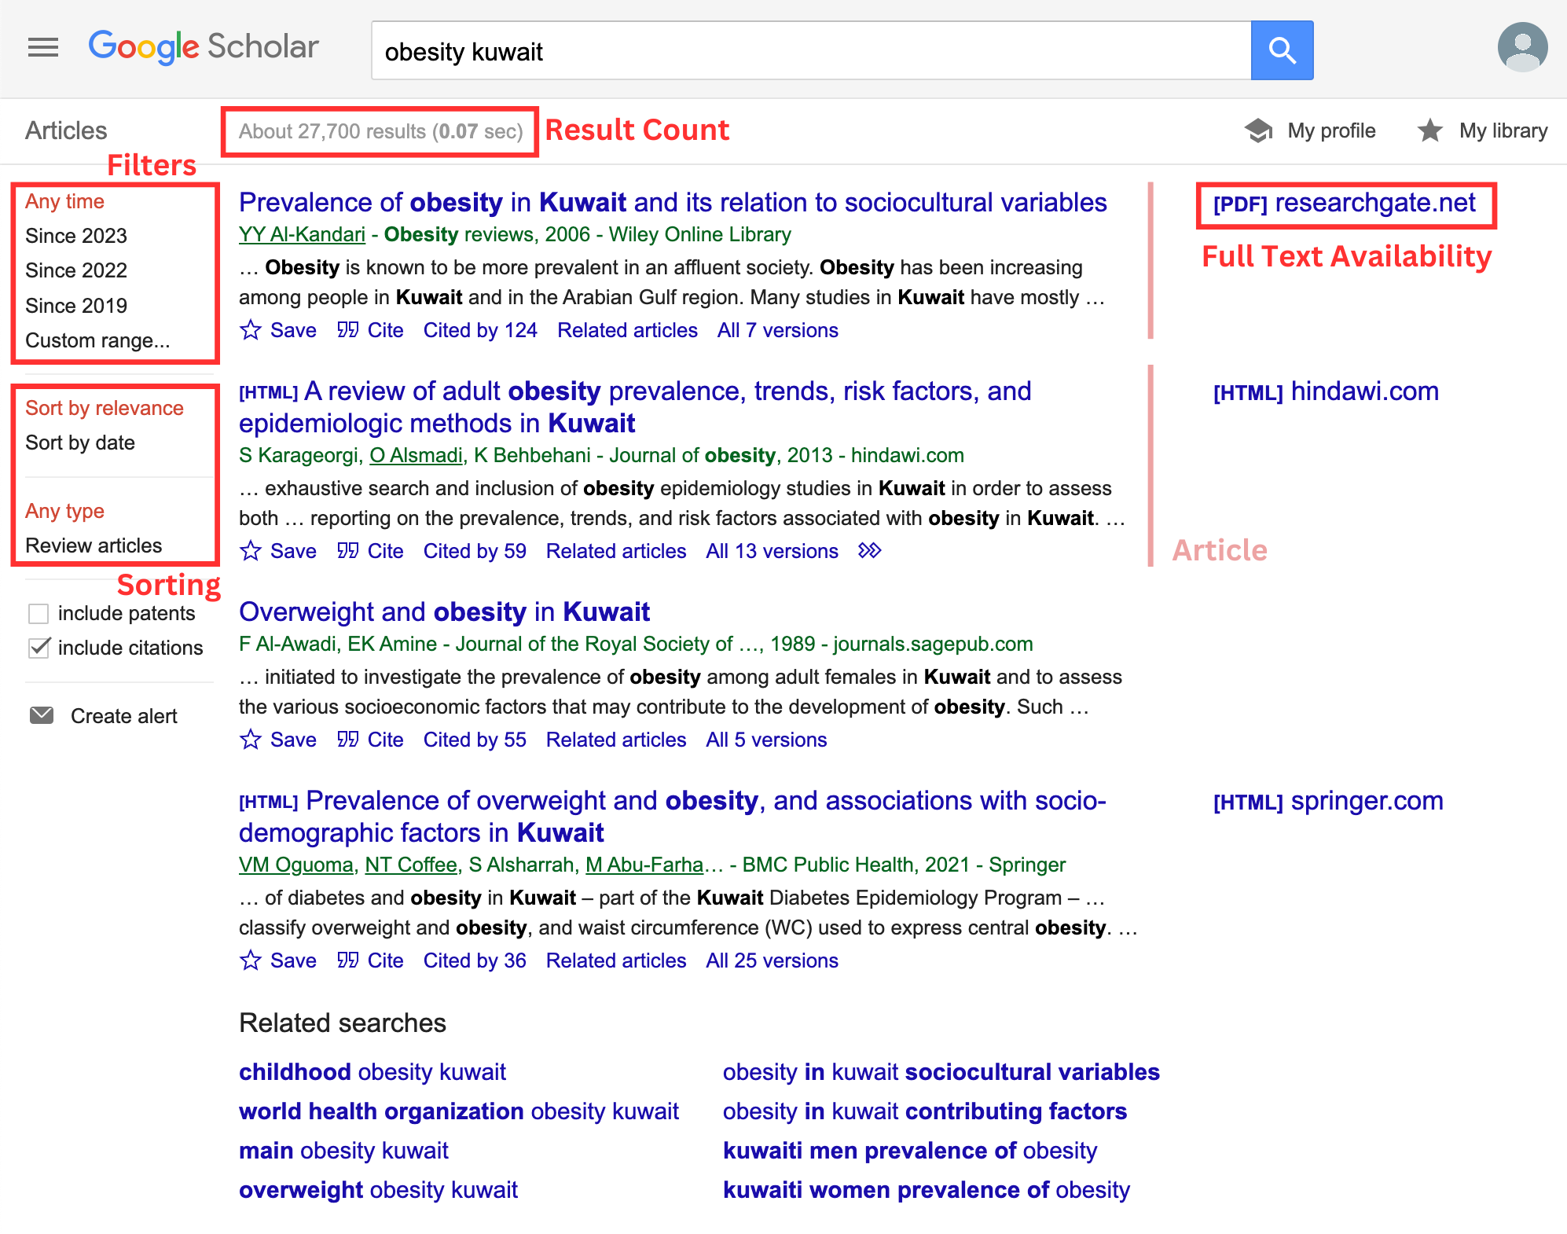
Task: Open the Custom range date filter
Action: (97, 340)
